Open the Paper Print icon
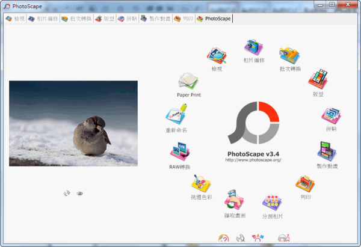 click(x=189, y=81)
